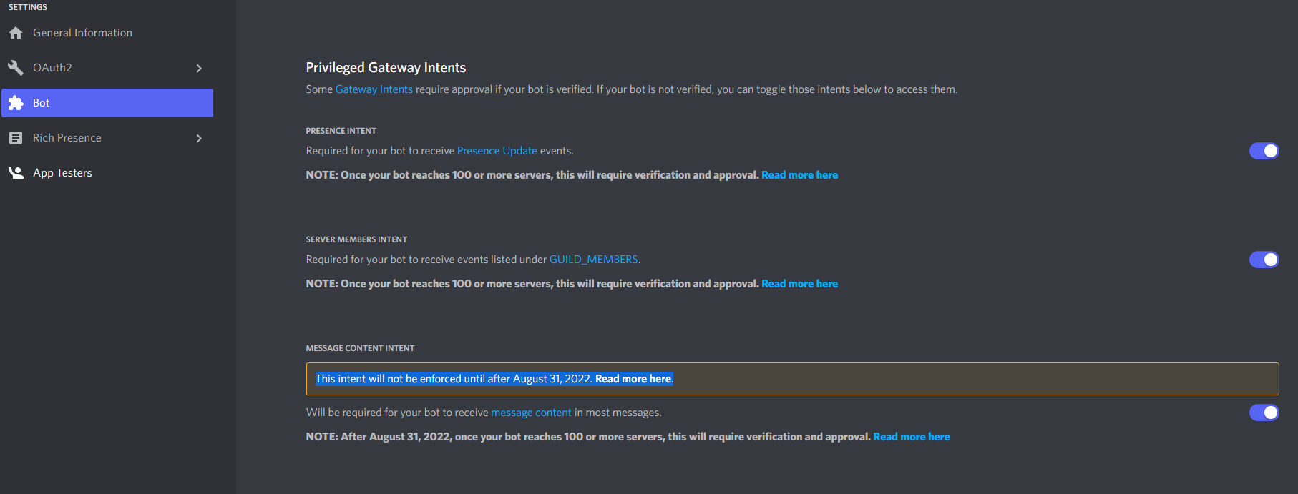Open the Rich Presence menu item
Image resolution: width=1298 pixels, height=494 pixels.
(x=107, y=138)
